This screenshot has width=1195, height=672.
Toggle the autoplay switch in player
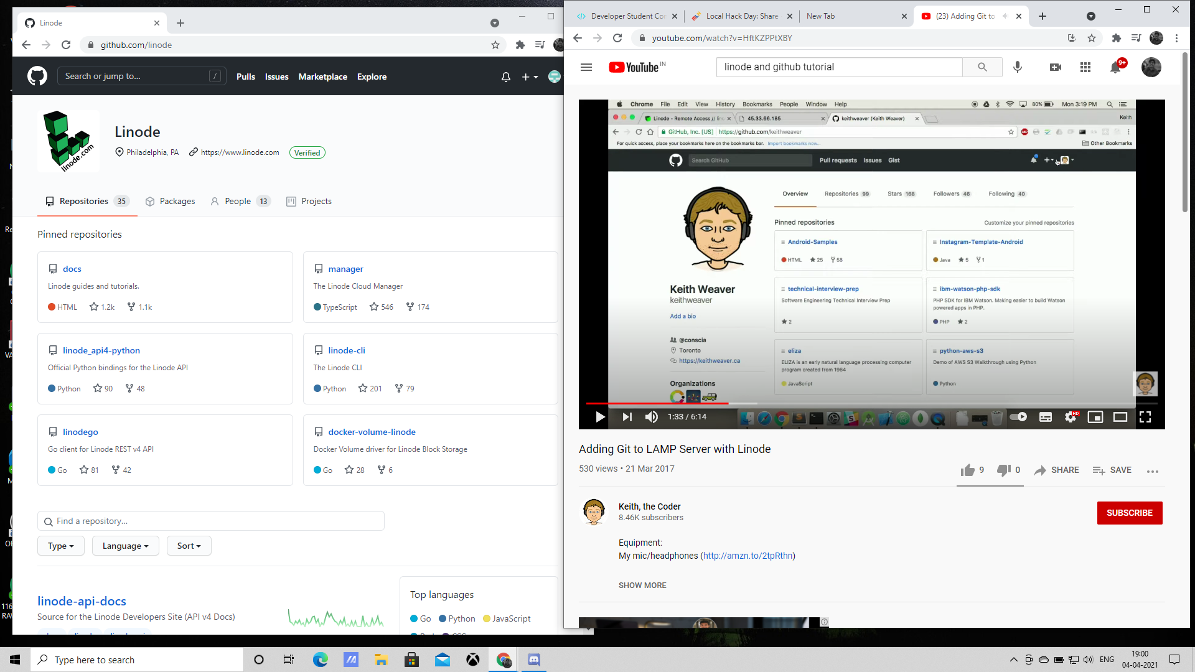point(1018,417)
